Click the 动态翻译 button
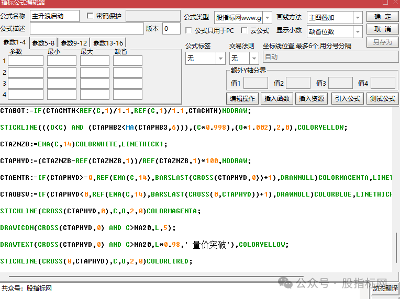 (385, 289)
